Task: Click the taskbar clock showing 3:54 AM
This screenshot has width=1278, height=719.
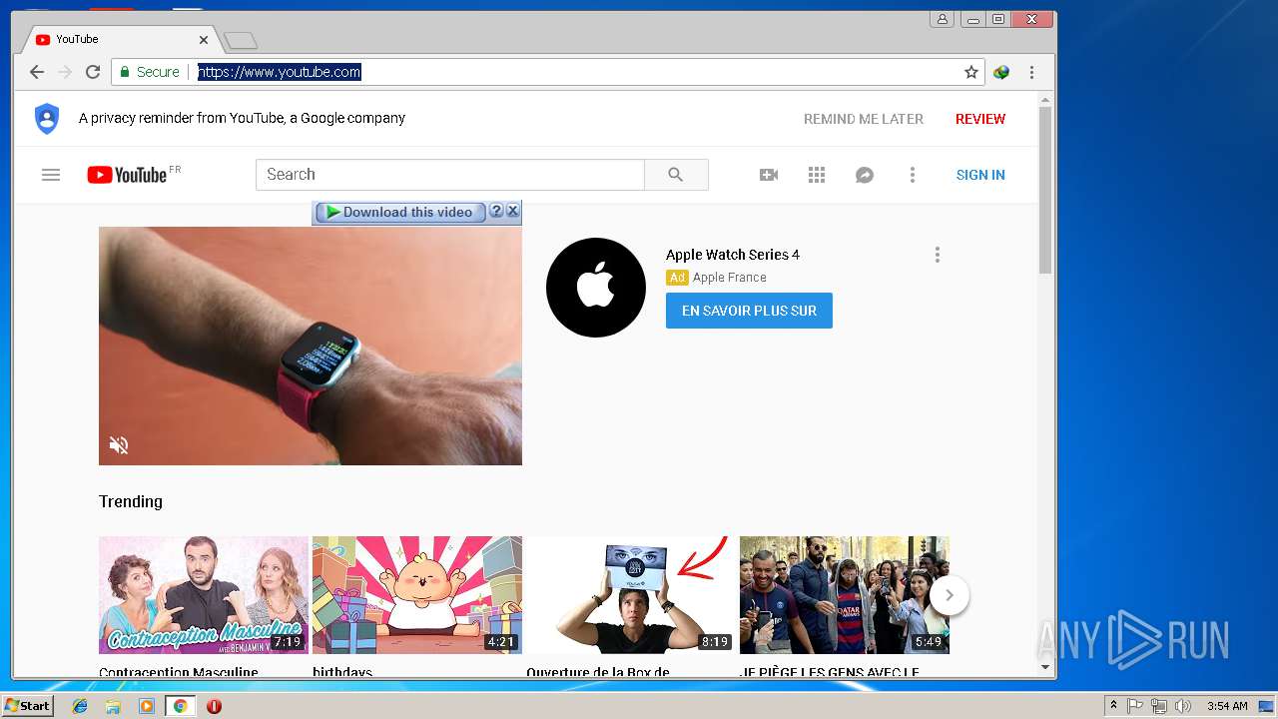Action: (x=1227, y=706)
